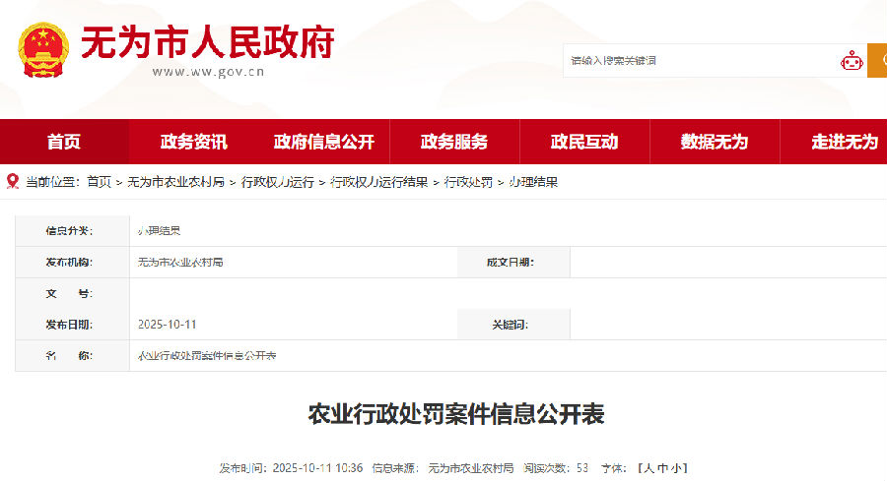The width and height of the screenshot is (887, 481).
Task: Click the 无为市人民政府 site title
Action: click(x=208, y=41)
